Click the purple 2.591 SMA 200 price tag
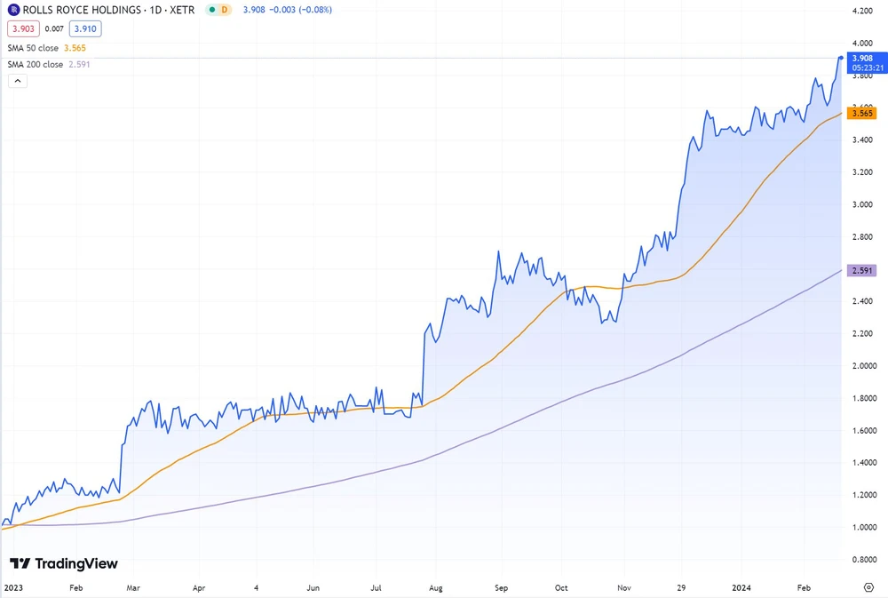The height and width of the screenshot is (598, 888). (x=862, y=269)
